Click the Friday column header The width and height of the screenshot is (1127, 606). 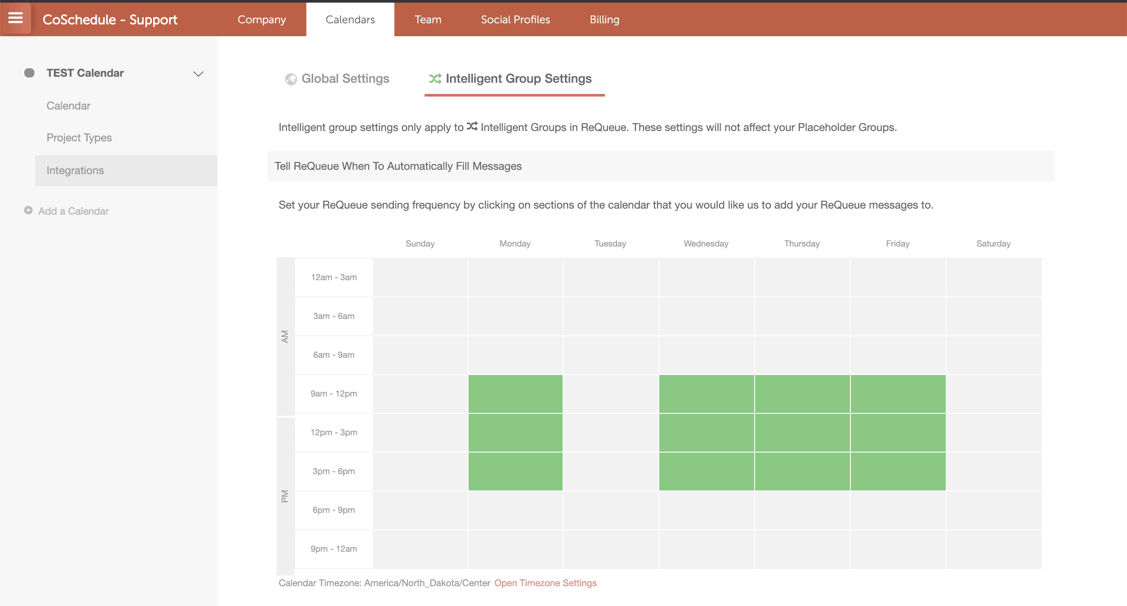point(898,244)
